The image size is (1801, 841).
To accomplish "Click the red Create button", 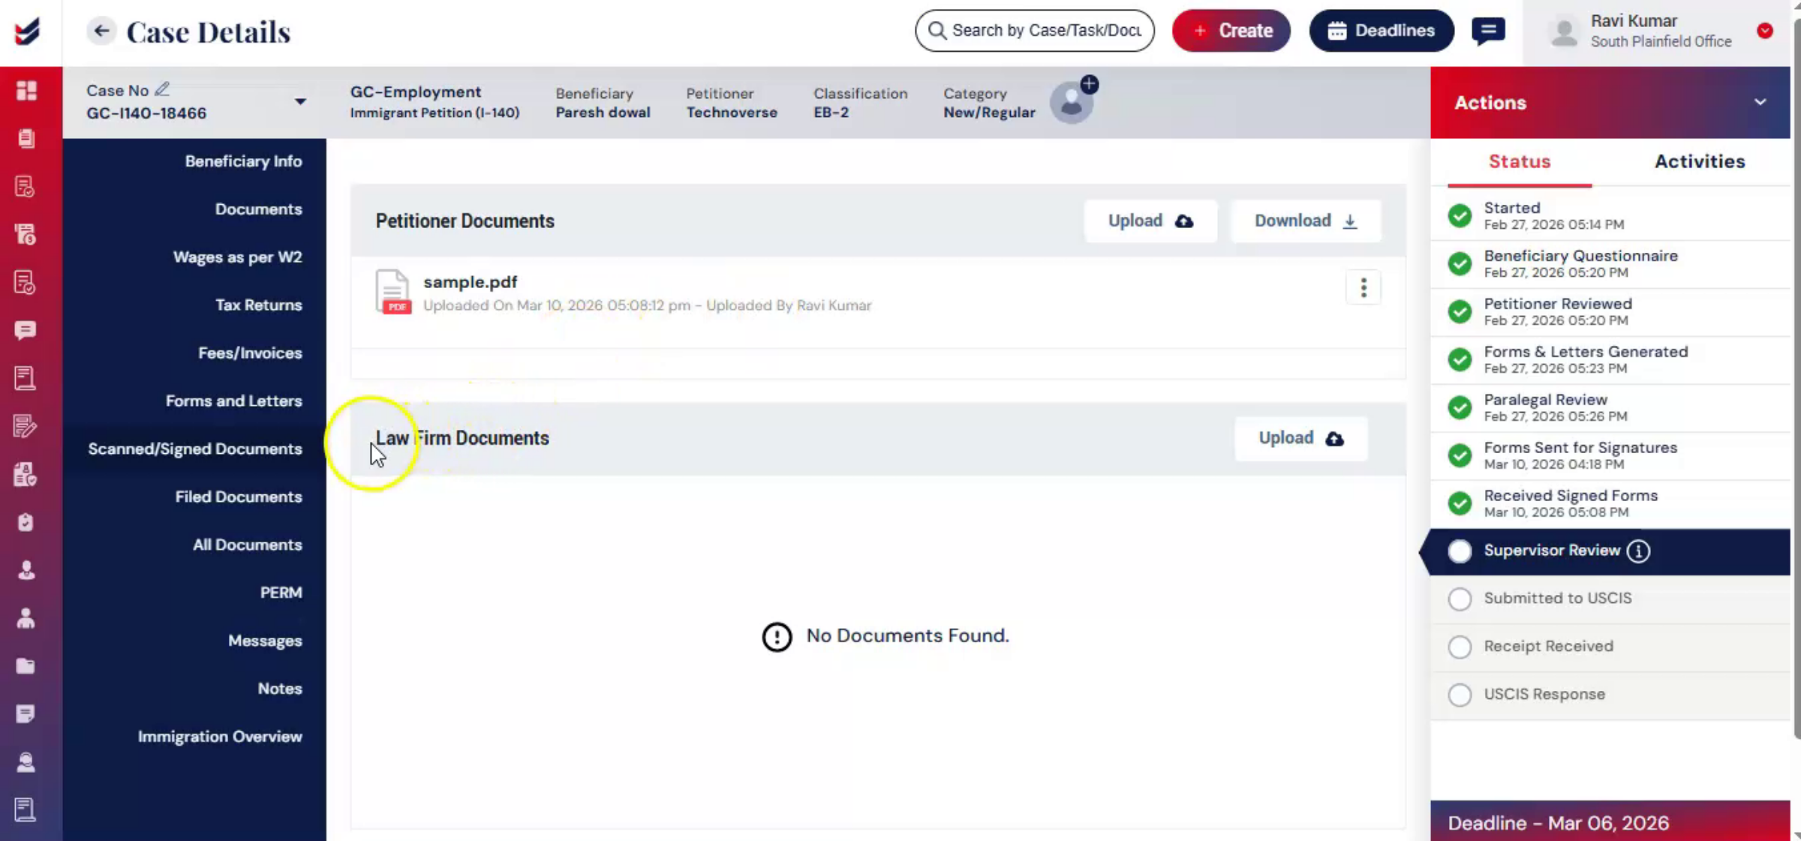I will [1231, 31].
